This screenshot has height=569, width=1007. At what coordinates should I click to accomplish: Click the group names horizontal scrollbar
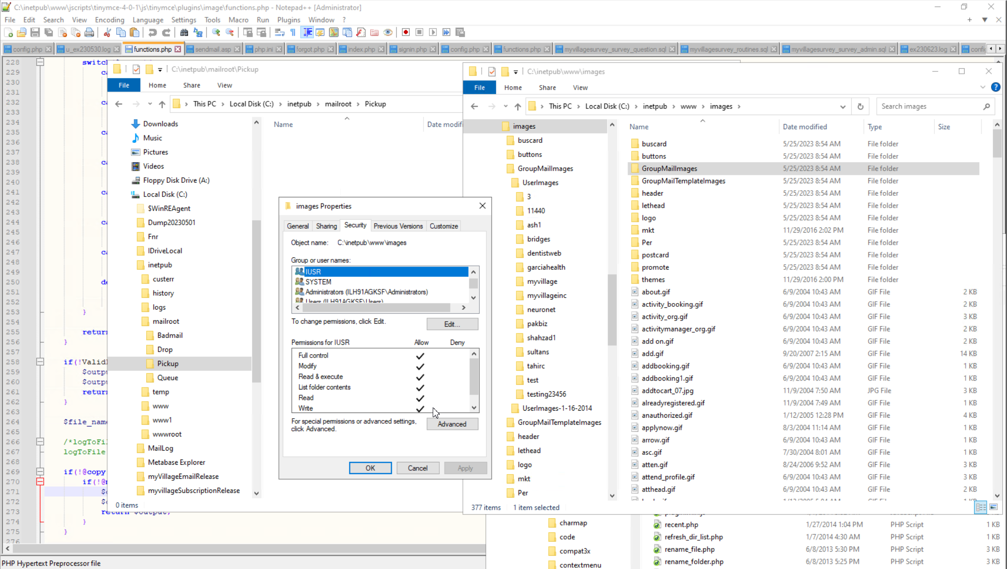[376, 308]
